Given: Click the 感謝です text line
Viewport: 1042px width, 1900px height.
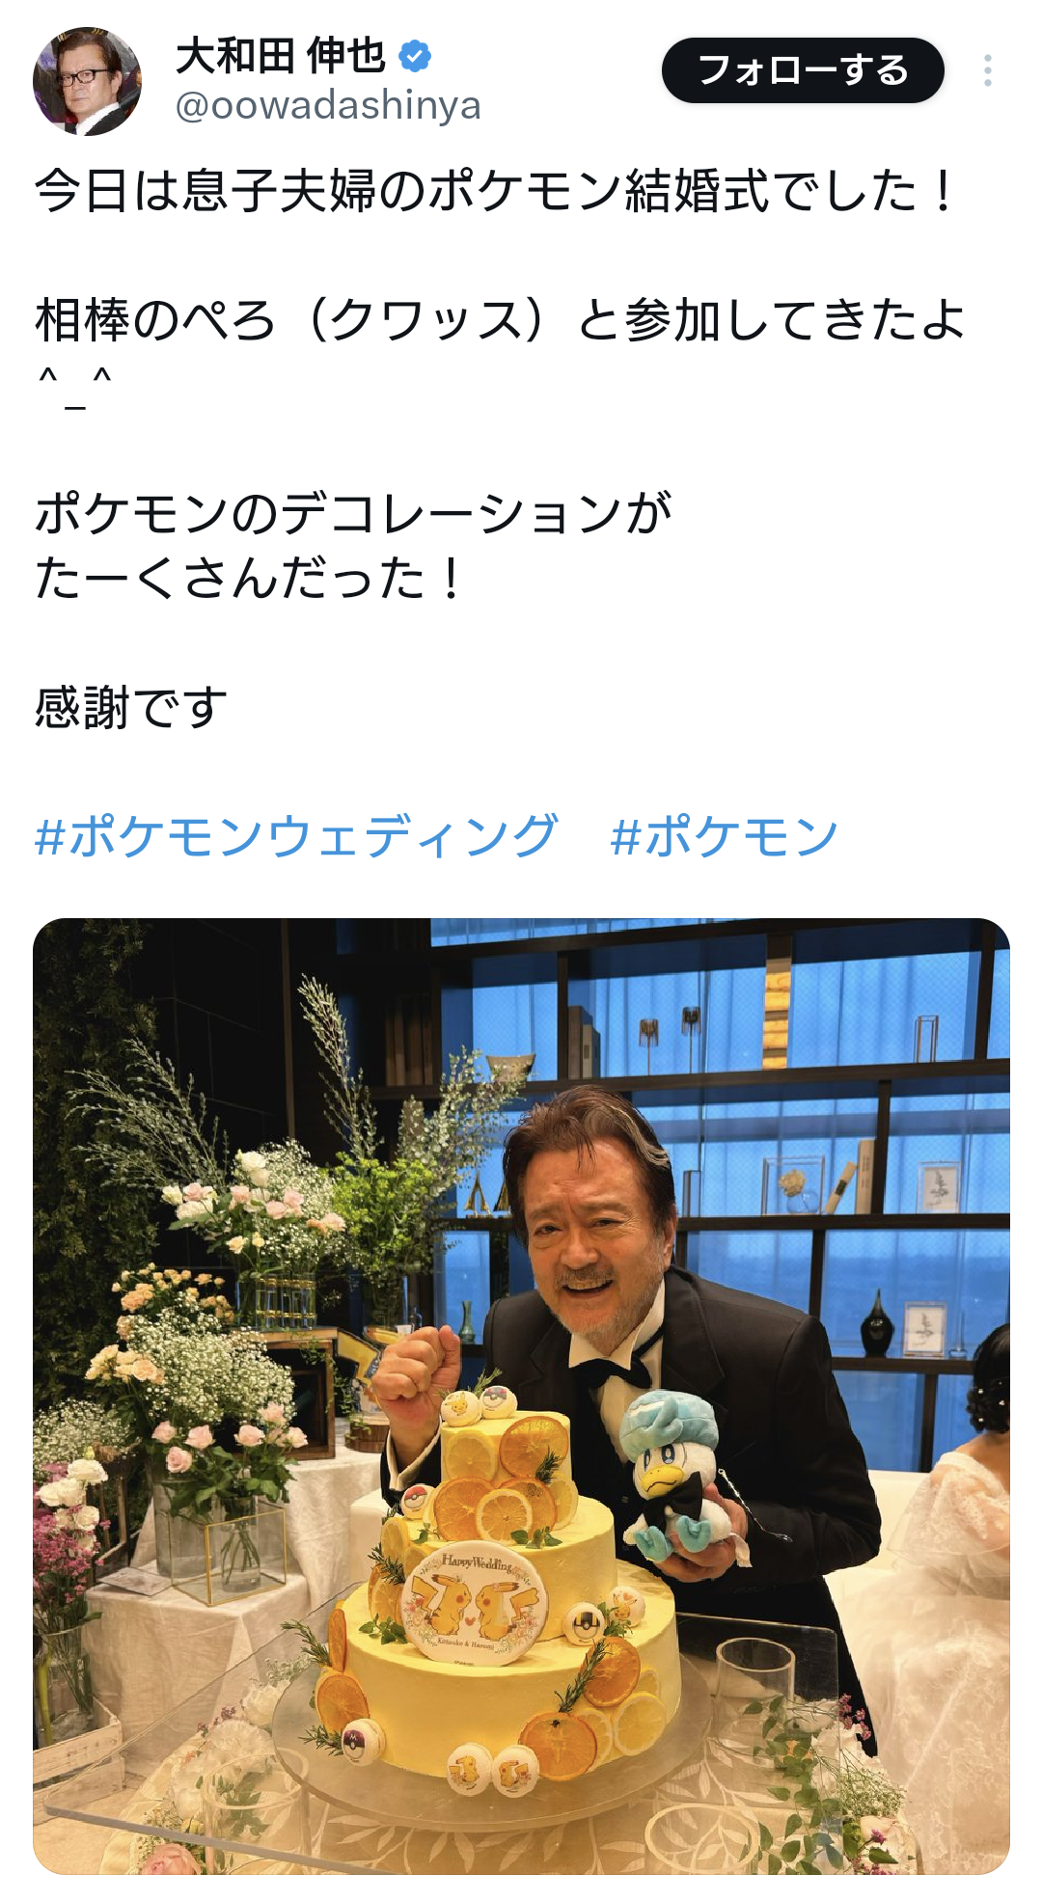Looking at the screenshot, I should tap(131, 707).
